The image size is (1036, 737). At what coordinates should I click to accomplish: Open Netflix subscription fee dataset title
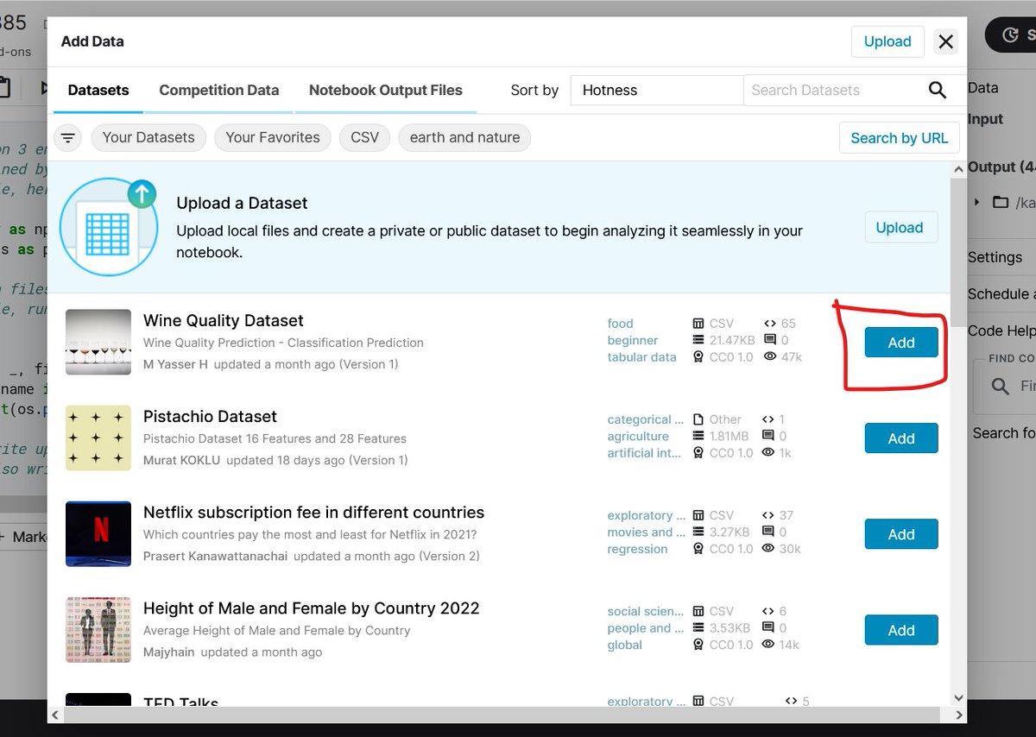(x=313, y=512)
